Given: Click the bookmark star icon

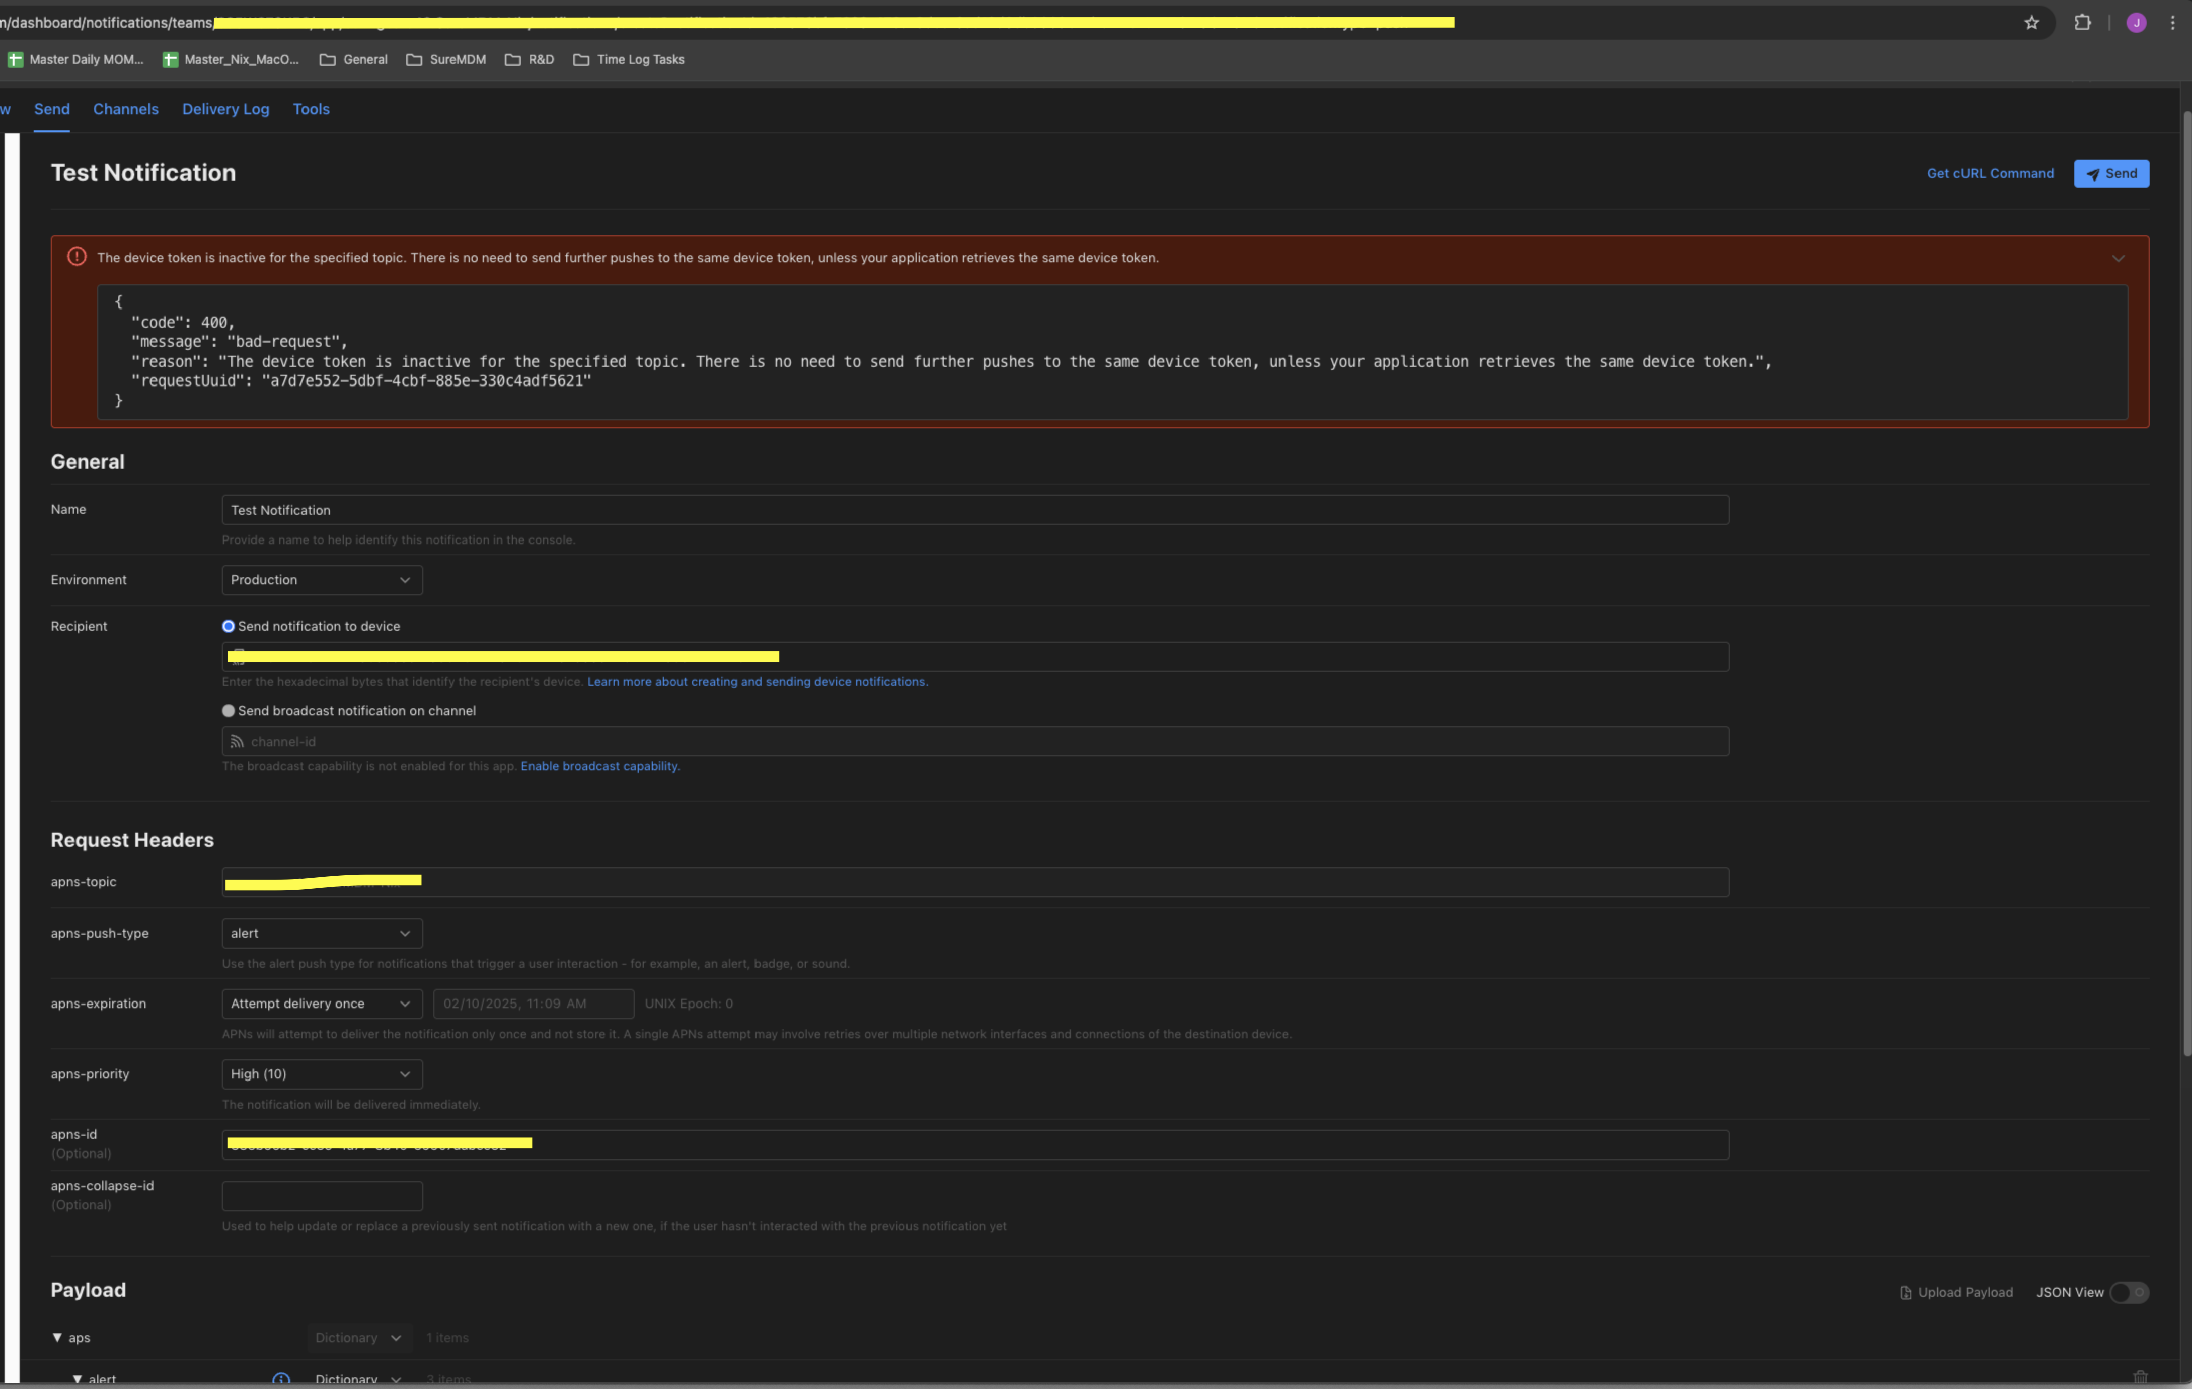Looking at the screenshot, I should pyautogui.click(x=2031, y=23).
